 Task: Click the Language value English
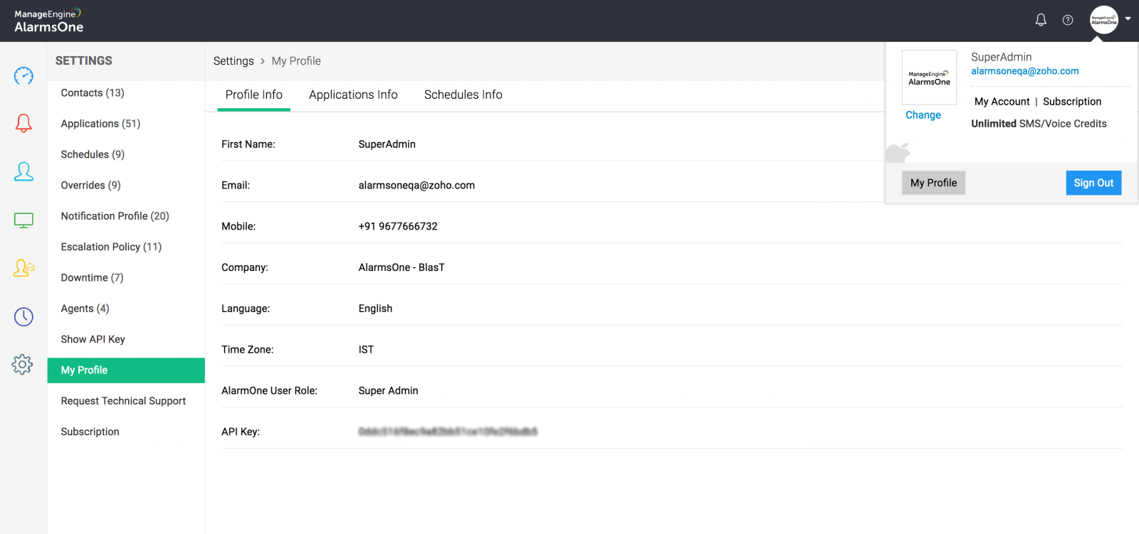375,309
